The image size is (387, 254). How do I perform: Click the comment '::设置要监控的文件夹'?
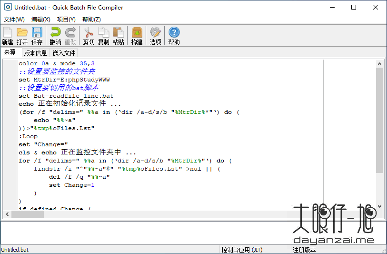tap(57, 71)
